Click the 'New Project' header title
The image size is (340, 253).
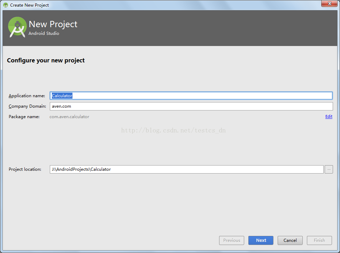click(53, 24)
